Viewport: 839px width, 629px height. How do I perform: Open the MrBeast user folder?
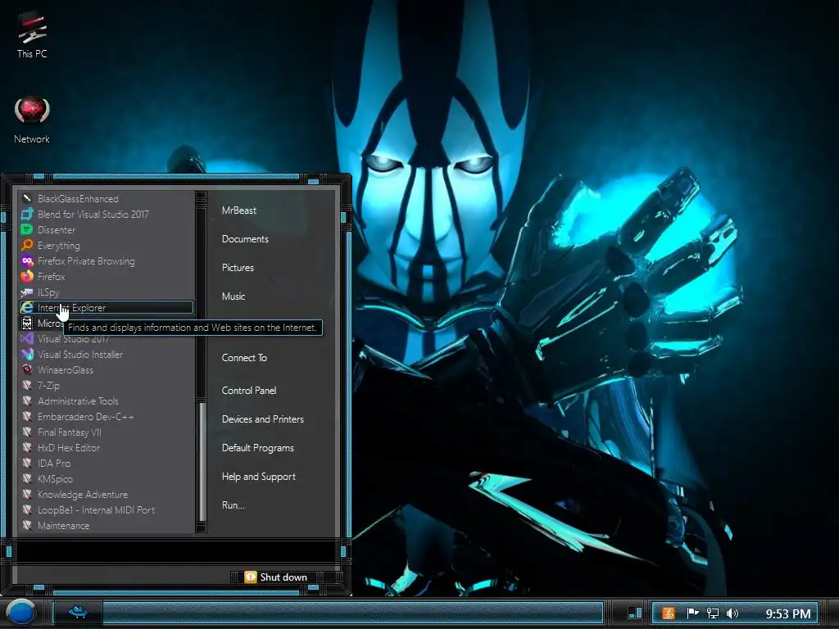click(x=239, y=210)
